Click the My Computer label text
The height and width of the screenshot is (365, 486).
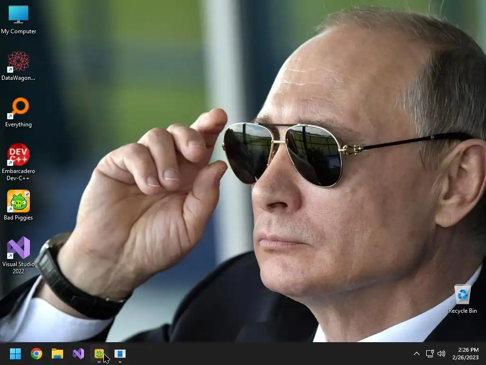point(19,31)
